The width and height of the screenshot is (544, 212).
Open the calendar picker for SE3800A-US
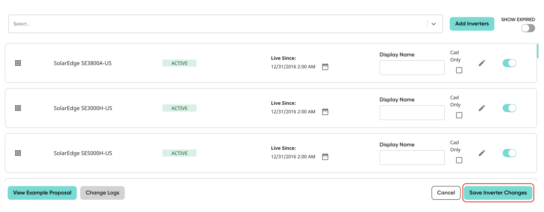pos(325,67)
